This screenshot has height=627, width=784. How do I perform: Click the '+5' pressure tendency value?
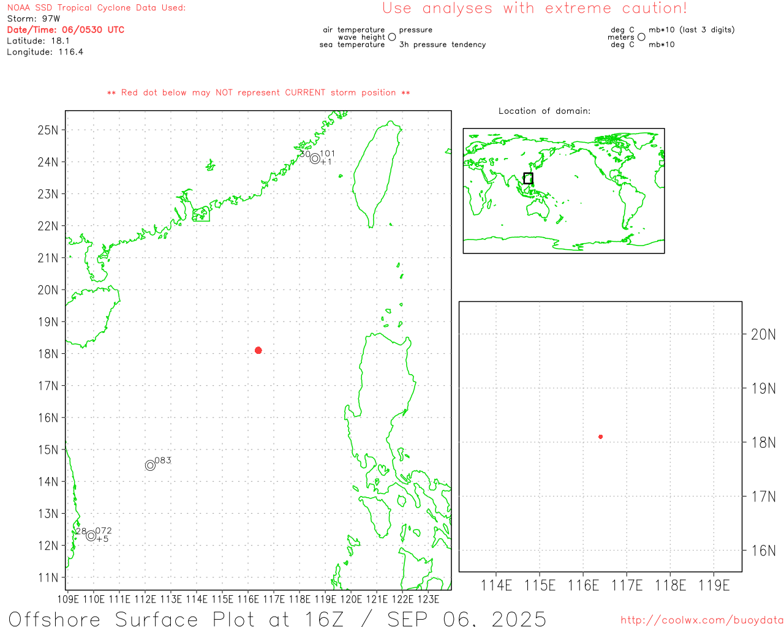click(x=102, y=539)
